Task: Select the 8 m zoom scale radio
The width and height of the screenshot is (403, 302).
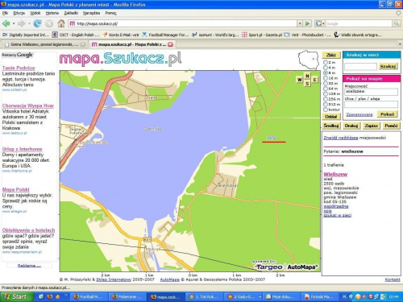Action: click(326, 72)
